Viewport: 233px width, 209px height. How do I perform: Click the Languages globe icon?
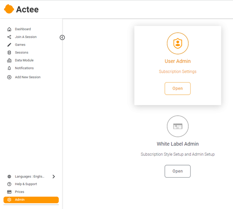9,176
